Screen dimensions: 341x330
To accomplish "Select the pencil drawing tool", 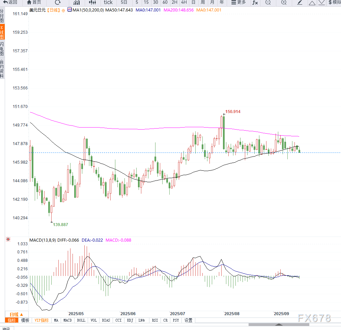I will [300, 2].
